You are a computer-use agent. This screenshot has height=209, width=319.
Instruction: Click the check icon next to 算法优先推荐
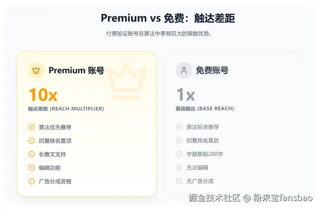point(31,127)
